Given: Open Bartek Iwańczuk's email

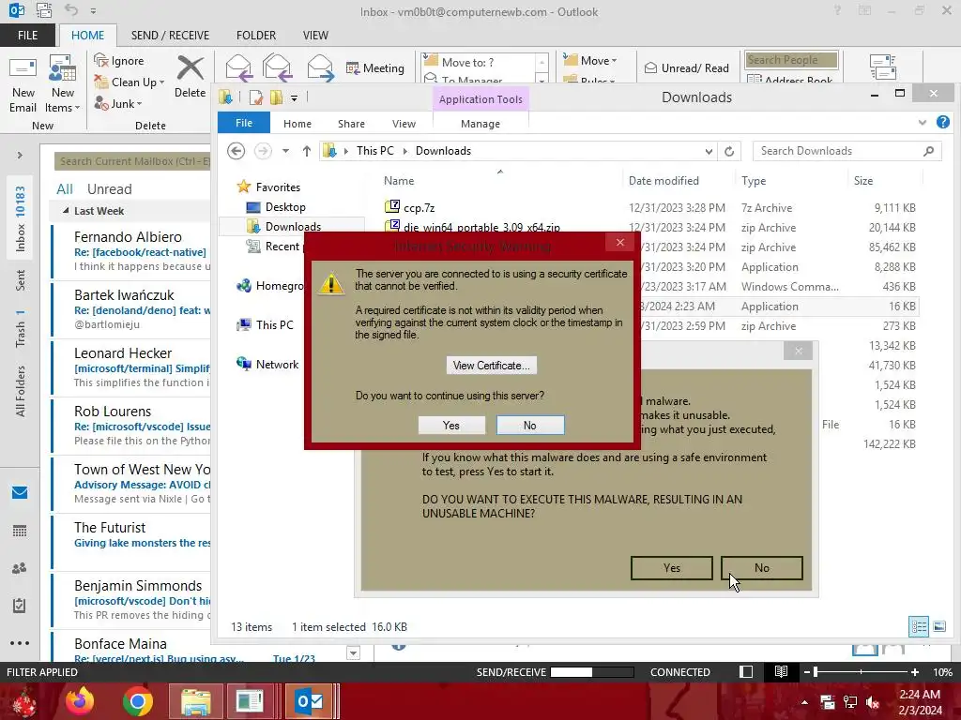Looking at the screenshot, I should [x=131, y=309].
